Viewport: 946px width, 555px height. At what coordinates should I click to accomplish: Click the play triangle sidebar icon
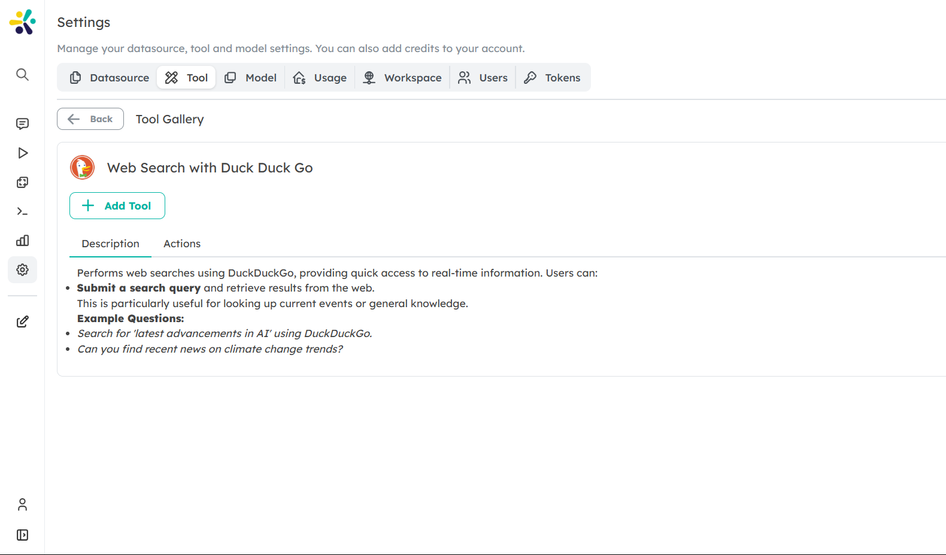22,153
